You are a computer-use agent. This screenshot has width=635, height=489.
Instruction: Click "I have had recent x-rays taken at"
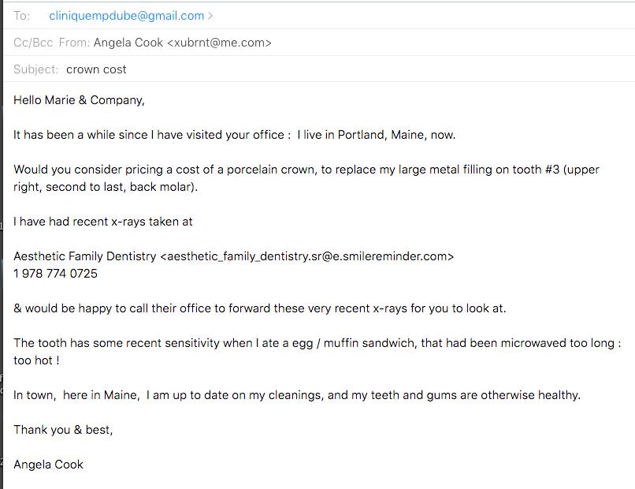[103, 222]
